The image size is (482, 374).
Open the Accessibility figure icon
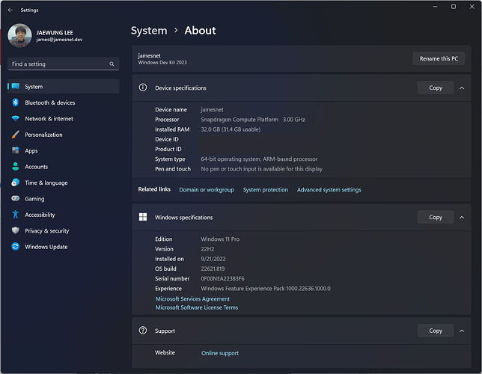click(x=16, y=215)
